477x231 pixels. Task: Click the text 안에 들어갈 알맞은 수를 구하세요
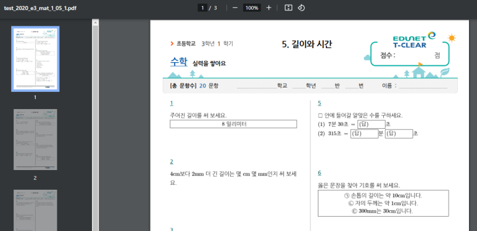(360, 115)
